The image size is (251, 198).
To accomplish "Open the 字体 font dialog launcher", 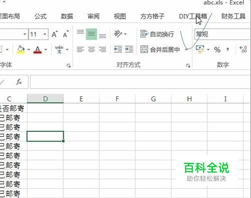I will pyautogui.click(x=69, y=66).
